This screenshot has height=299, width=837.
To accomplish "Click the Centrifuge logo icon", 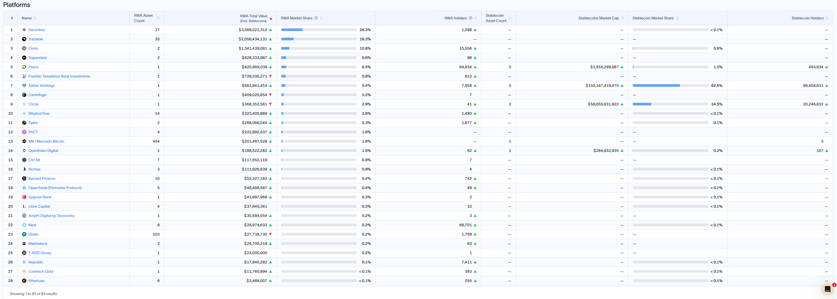I will pyautogui.click(x=24, y=95).
